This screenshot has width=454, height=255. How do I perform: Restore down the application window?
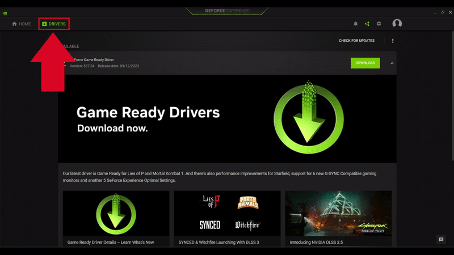point(442,11)
